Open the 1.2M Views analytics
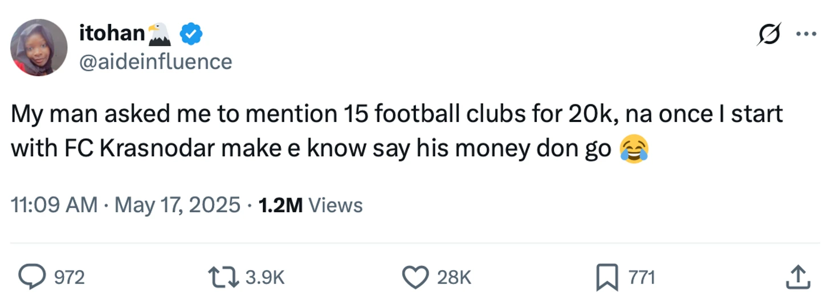 pyautogui.click(x=311, y=205)
